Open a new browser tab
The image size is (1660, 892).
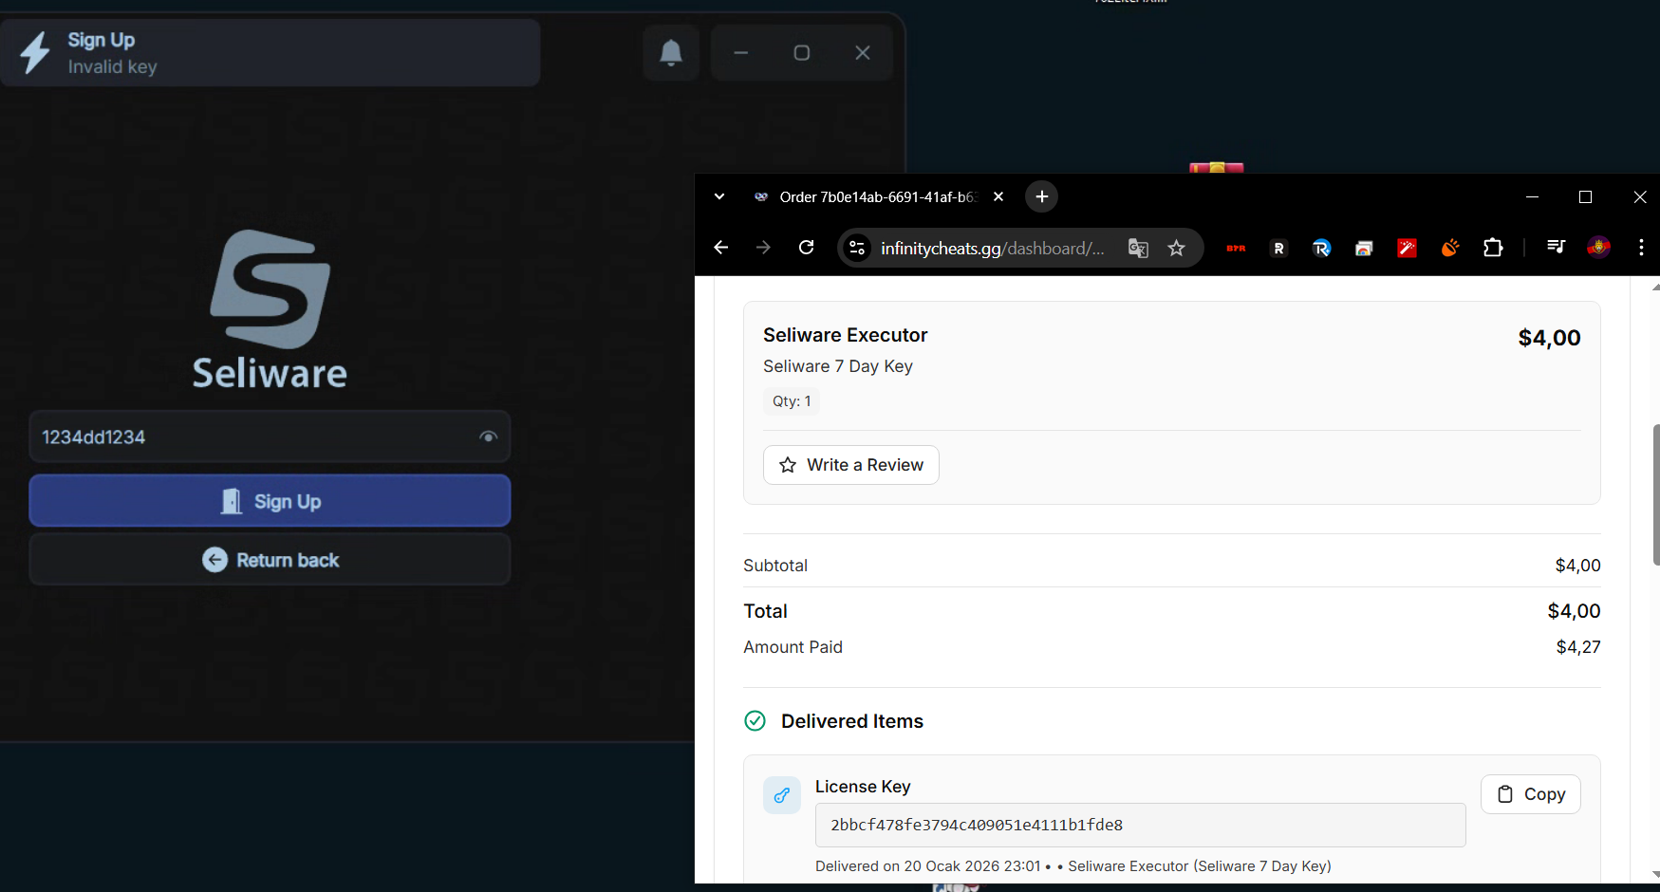1042,196
